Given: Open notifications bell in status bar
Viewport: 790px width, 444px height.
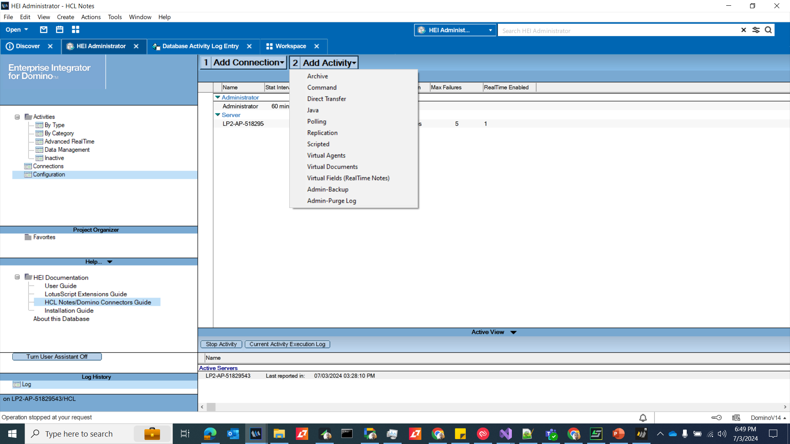Looking at the screenshot, I should [643, 418].
